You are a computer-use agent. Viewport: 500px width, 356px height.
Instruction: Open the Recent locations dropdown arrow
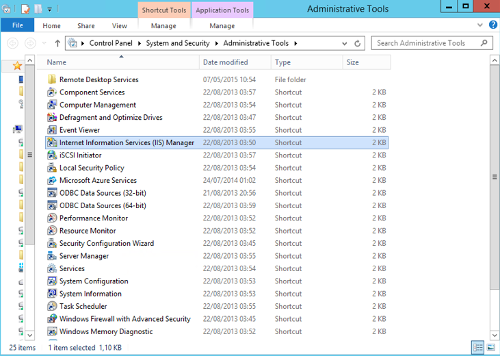tap(44, 42)
